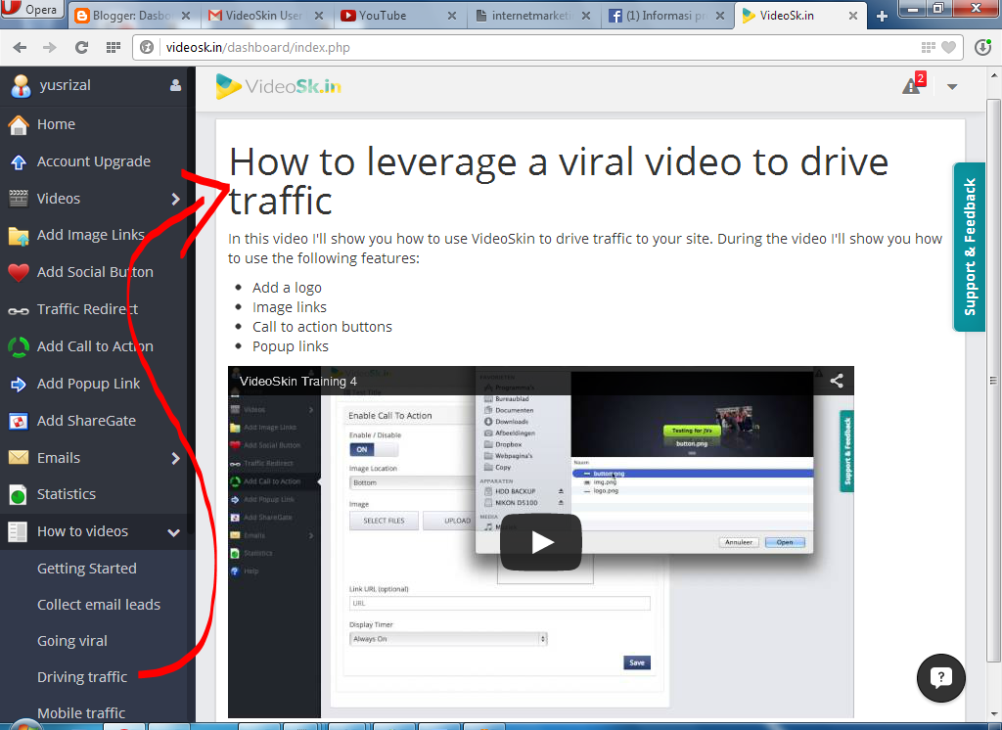Open Account Upgrade page

tap(96, 161)
